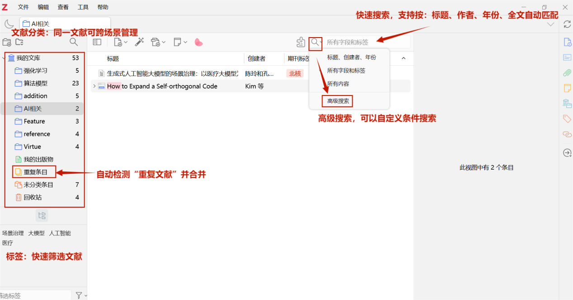Click the orange tags icon in side rail
This screenshot has height=300, width=573.
(567, 119)
